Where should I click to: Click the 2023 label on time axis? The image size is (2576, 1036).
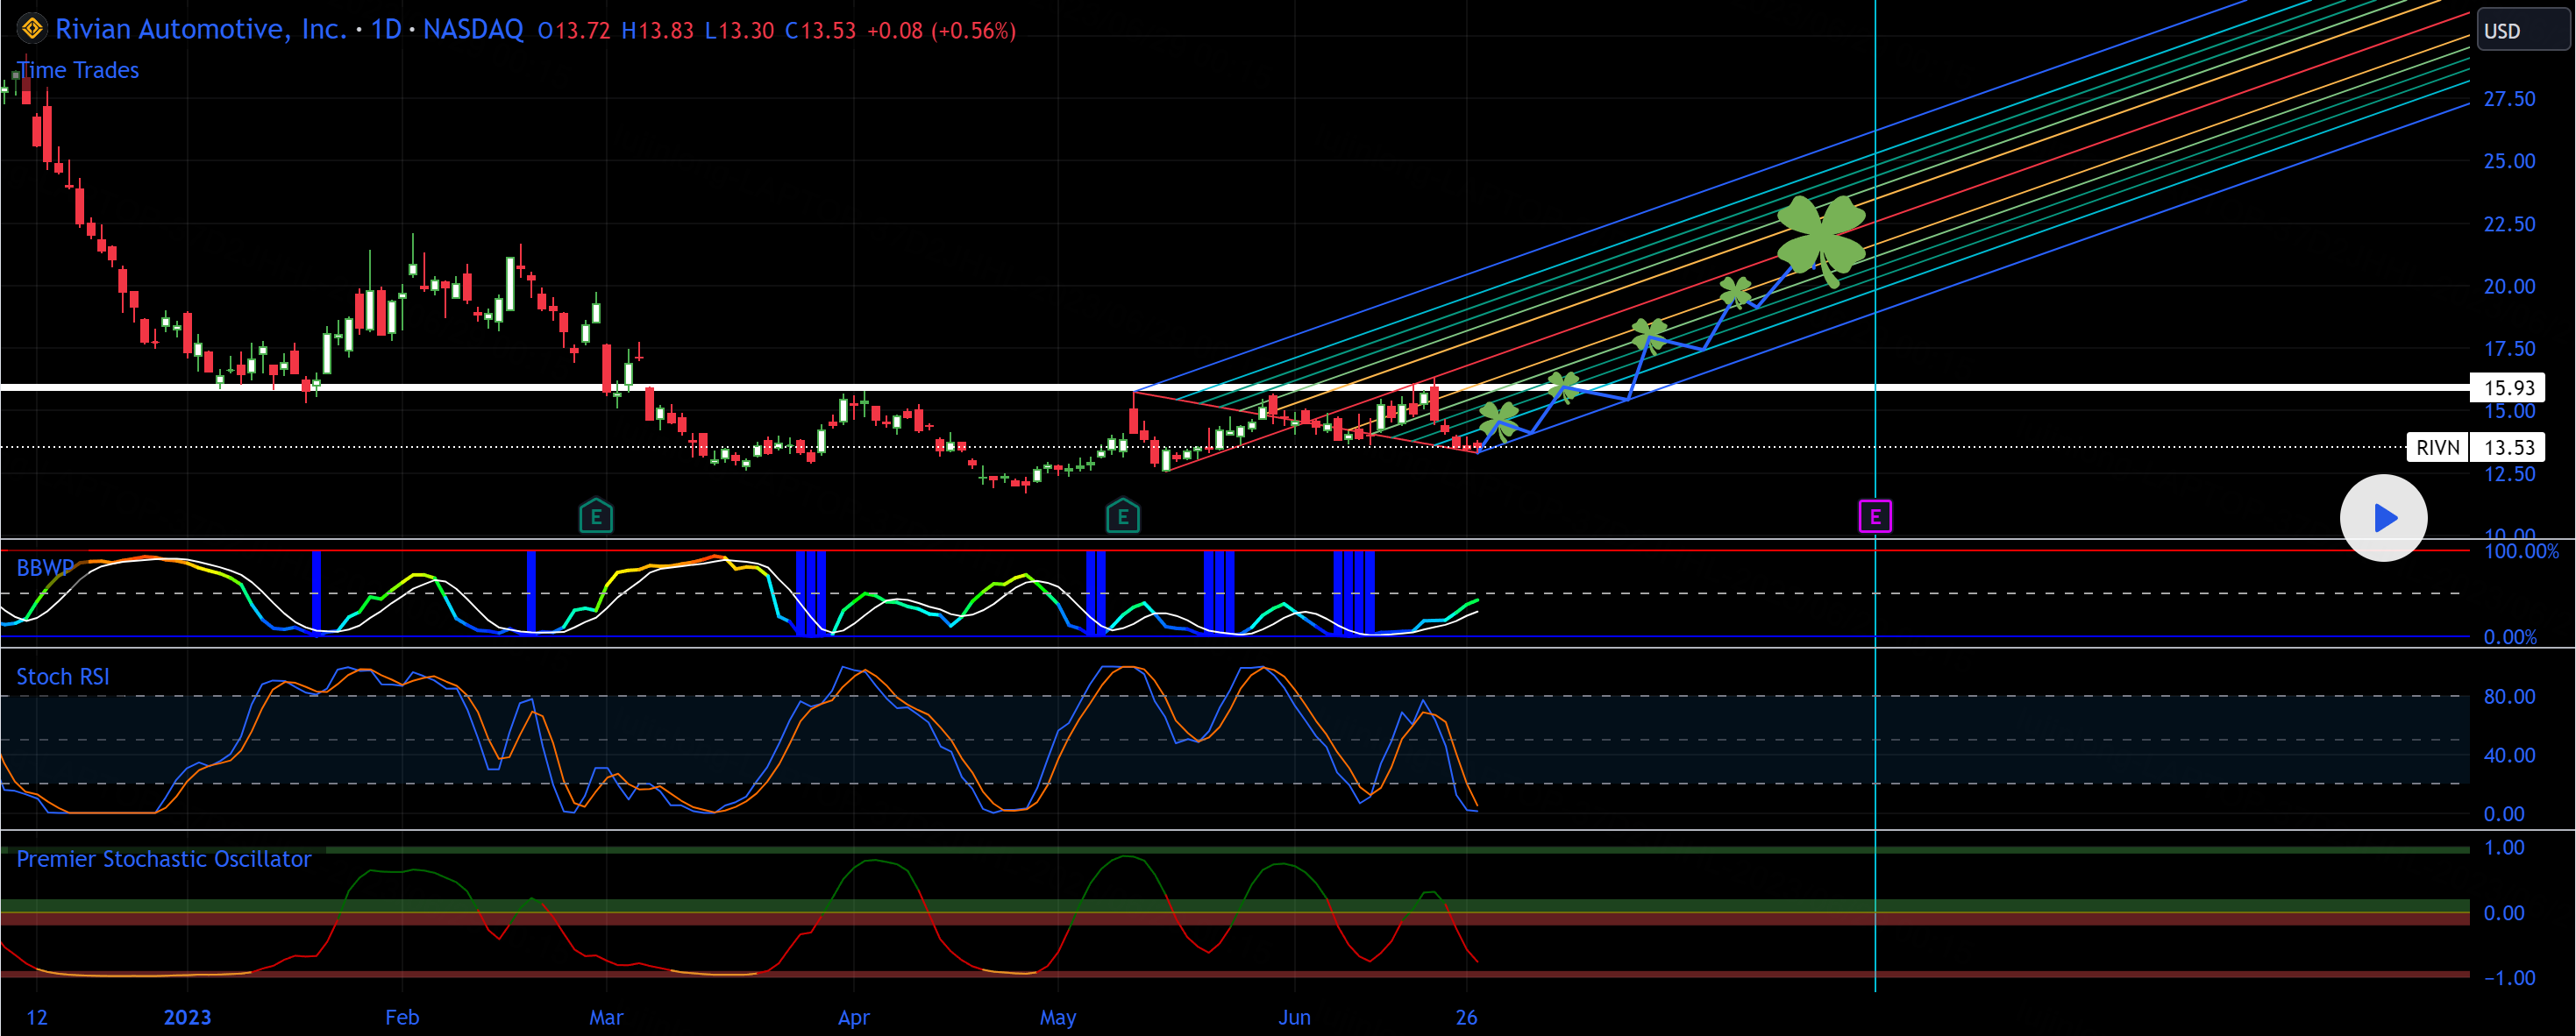coord(187,1017)
